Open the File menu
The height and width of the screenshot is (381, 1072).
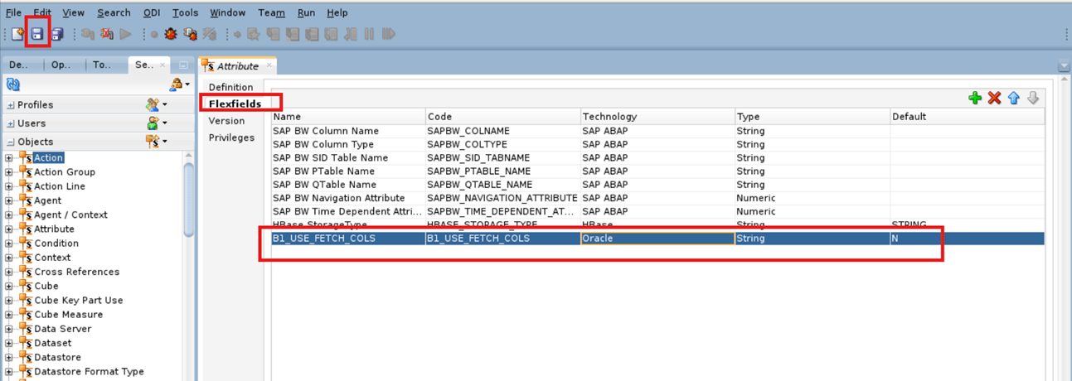tap(13, 12)
